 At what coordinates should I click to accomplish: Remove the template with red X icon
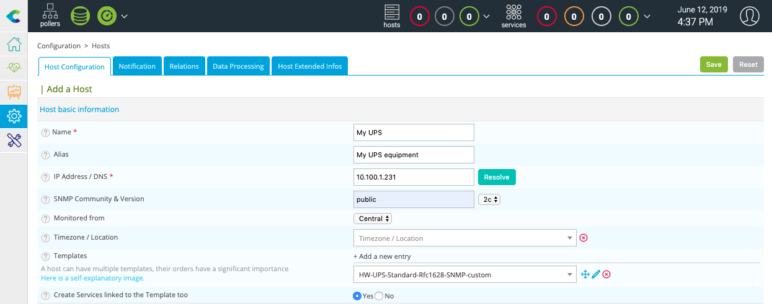606,274
